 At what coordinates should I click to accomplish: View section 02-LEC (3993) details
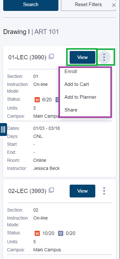point(82,191)
